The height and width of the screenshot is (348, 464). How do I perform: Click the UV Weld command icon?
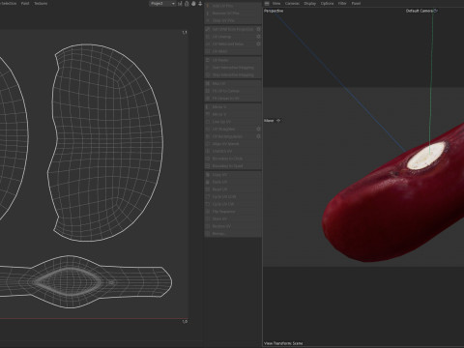tap(208, 51)
